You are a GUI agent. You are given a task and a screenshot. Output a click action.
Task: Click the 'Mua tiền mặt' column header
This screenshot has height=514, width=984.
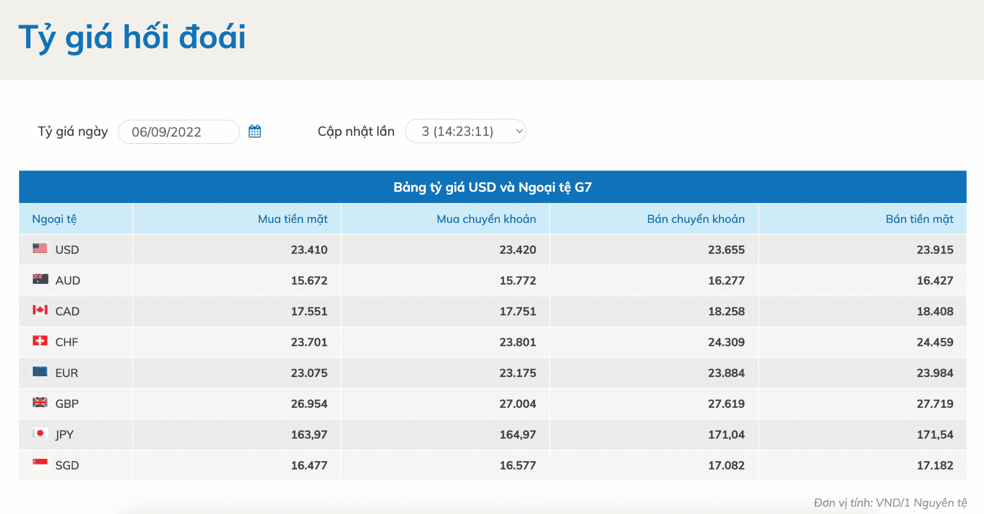click(x=293, y=219)
